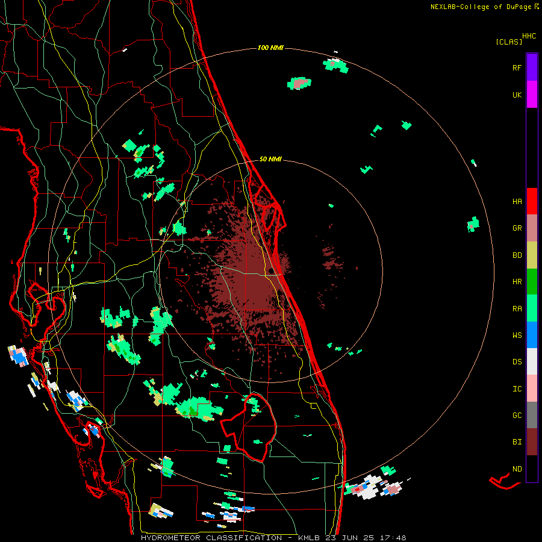Click the 50 NMI range ring label

(x=270, y=159)
